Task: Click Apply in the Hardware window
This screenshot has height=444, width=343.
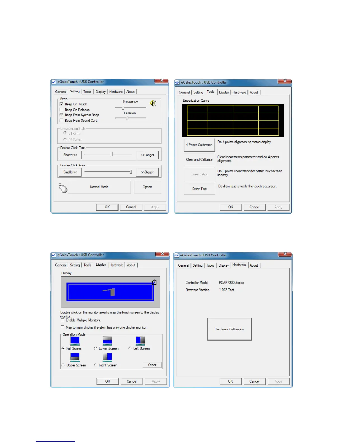Action: tap(279, 381)
